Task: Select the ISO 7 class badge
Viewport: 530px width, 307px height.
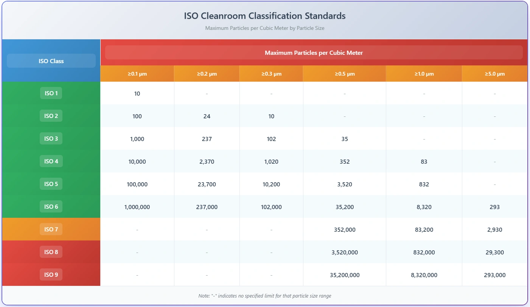Action: click(x=51, y=229)
